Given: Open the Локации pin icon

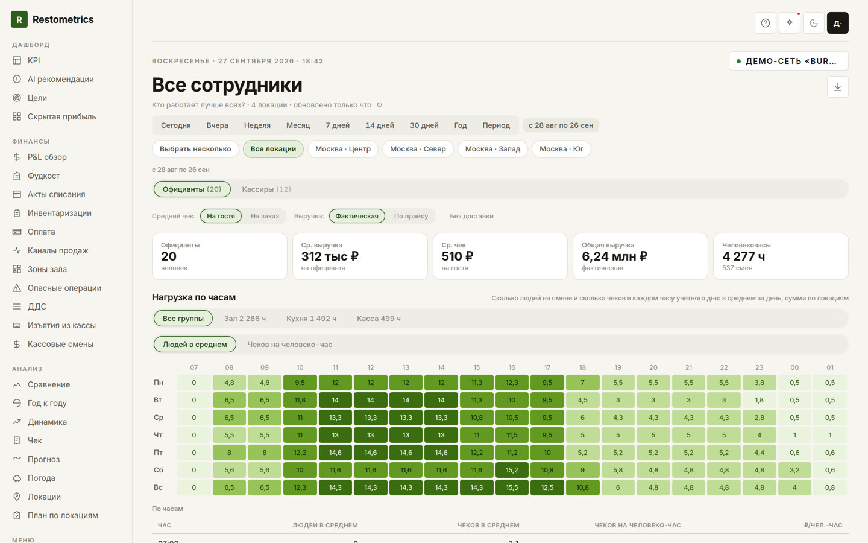Looking at the screenshot, I should pyautogui.click(x=17, y=497).
